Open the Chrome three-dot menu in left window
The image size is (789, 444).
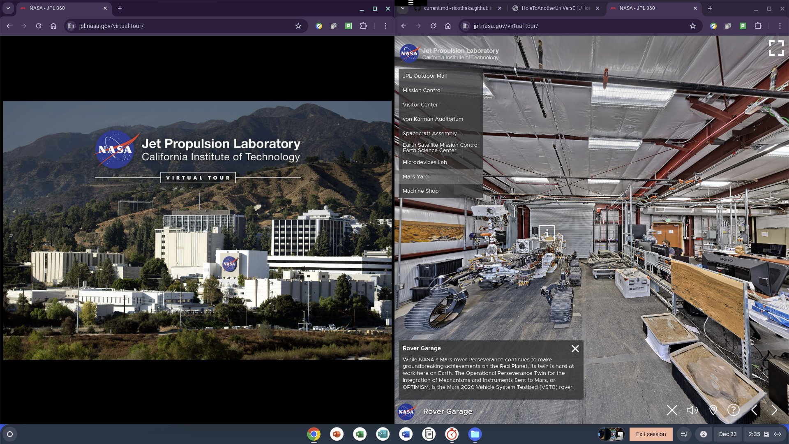pyautogui.click(x=385, y=26)
